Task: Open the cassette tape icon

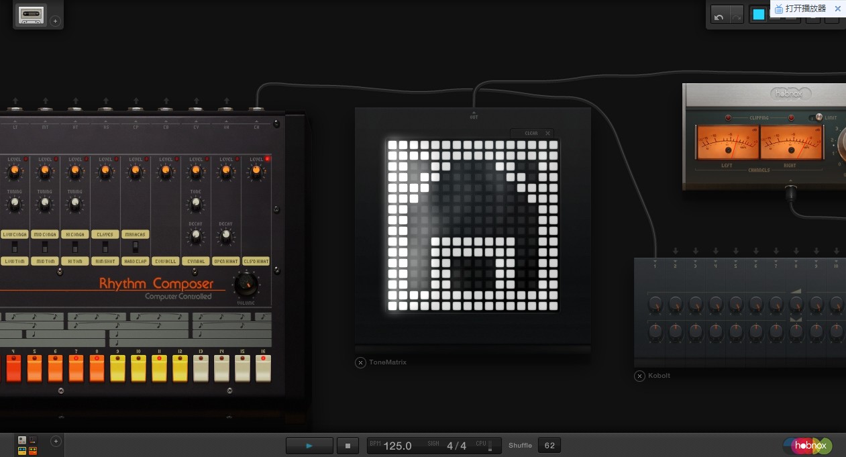Action: click(x=30, y=14)
